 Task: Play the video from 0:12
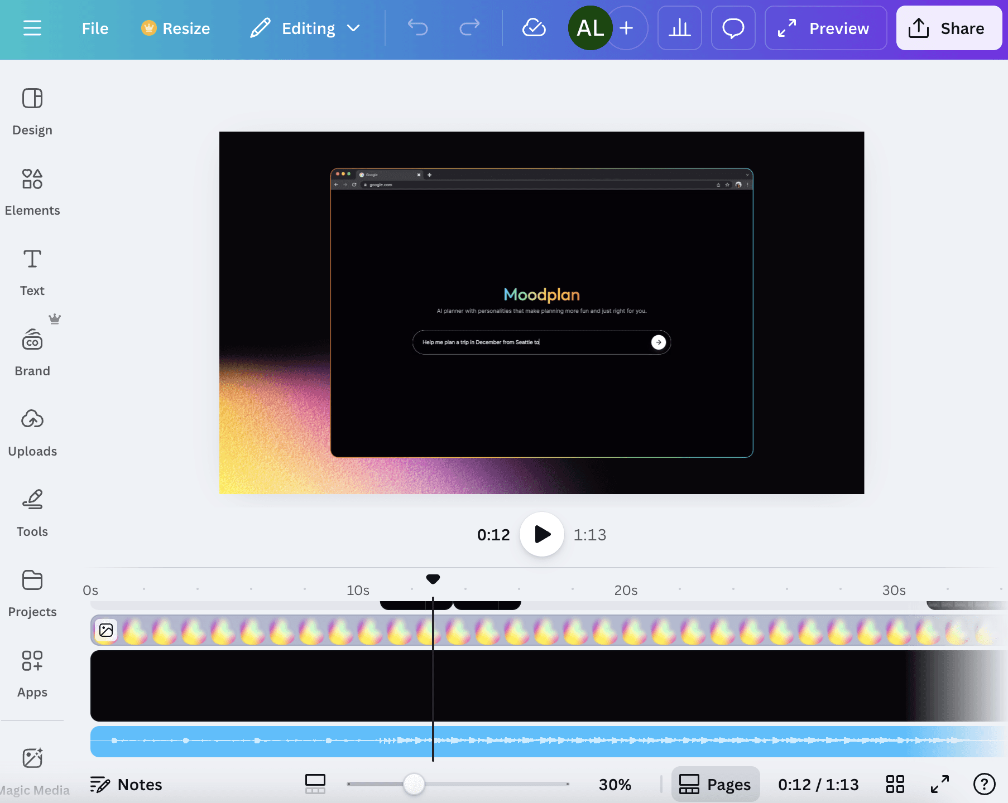pyautogui.click(x=542, y=534)
